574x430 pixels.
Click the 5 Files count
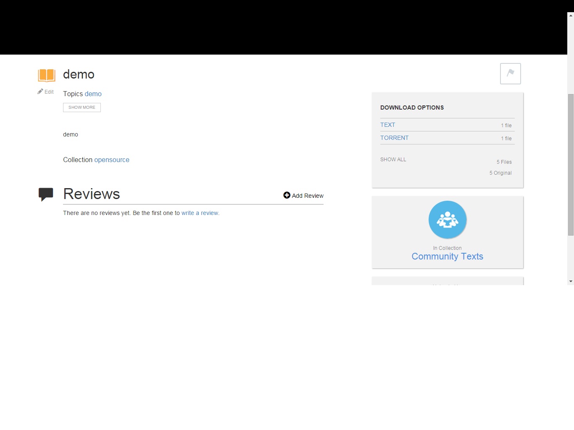[x=504, y=162]
